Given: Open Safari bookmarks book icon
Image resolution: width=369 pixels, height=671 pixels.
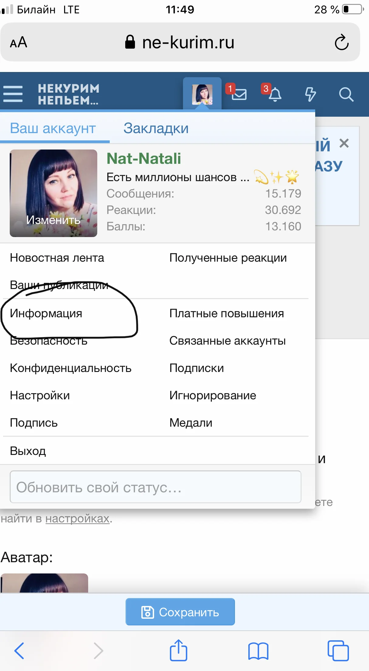Looking at the screenshot, I should click(x=258, y=651).
